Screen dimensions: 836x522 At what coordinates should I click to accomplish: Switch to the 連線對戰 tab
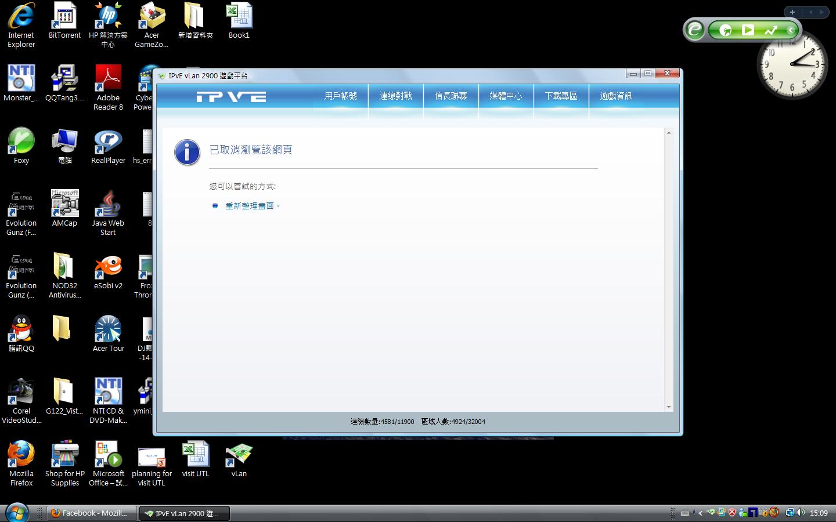(396, 96)
